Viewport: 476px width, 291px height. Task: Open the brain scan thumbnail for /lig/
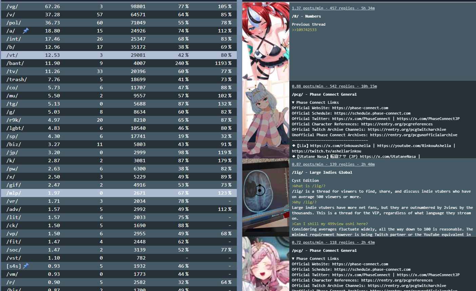pos(266,198)
